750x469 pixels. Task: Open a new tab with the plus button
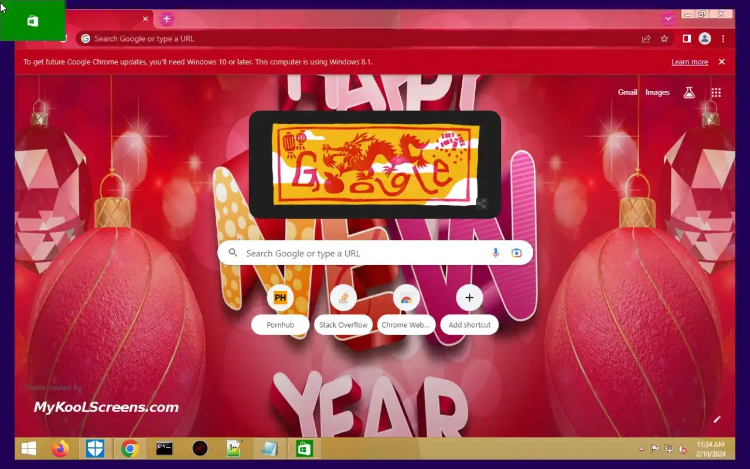166,19
